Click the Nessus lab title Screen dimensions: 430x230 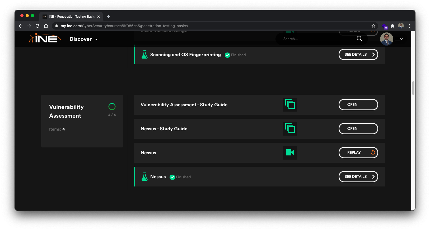(158, 177)
